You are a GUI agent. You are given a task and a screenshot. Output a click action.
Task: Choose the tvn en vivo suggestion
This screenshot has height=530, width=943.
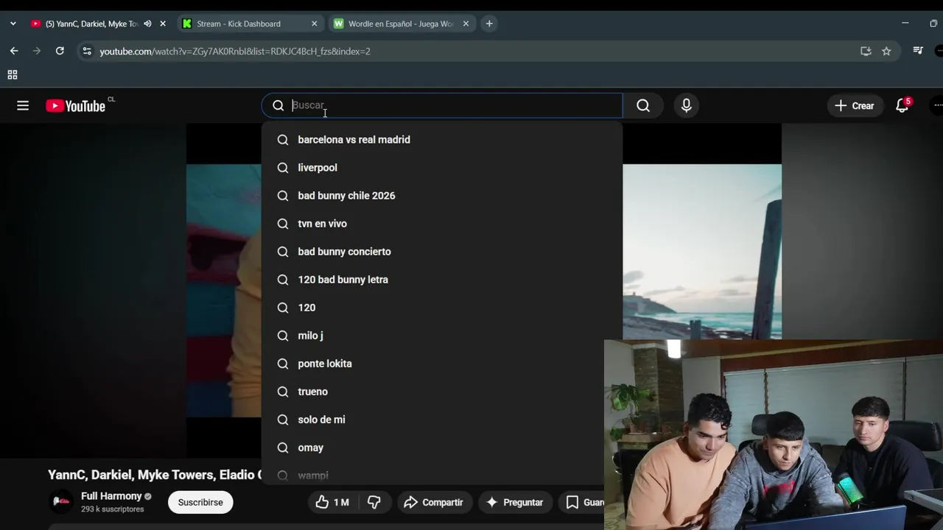pos(442,224)
